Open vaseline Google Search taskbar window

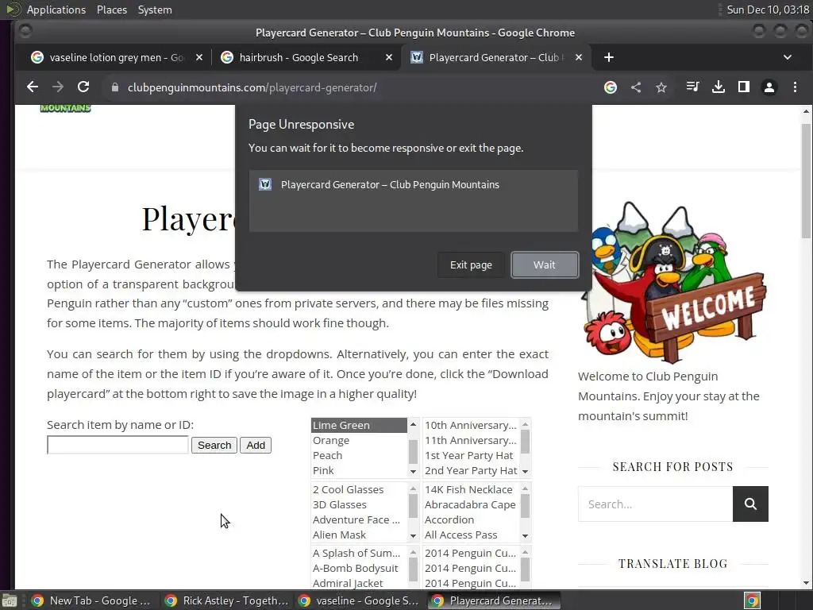point(360,600)
